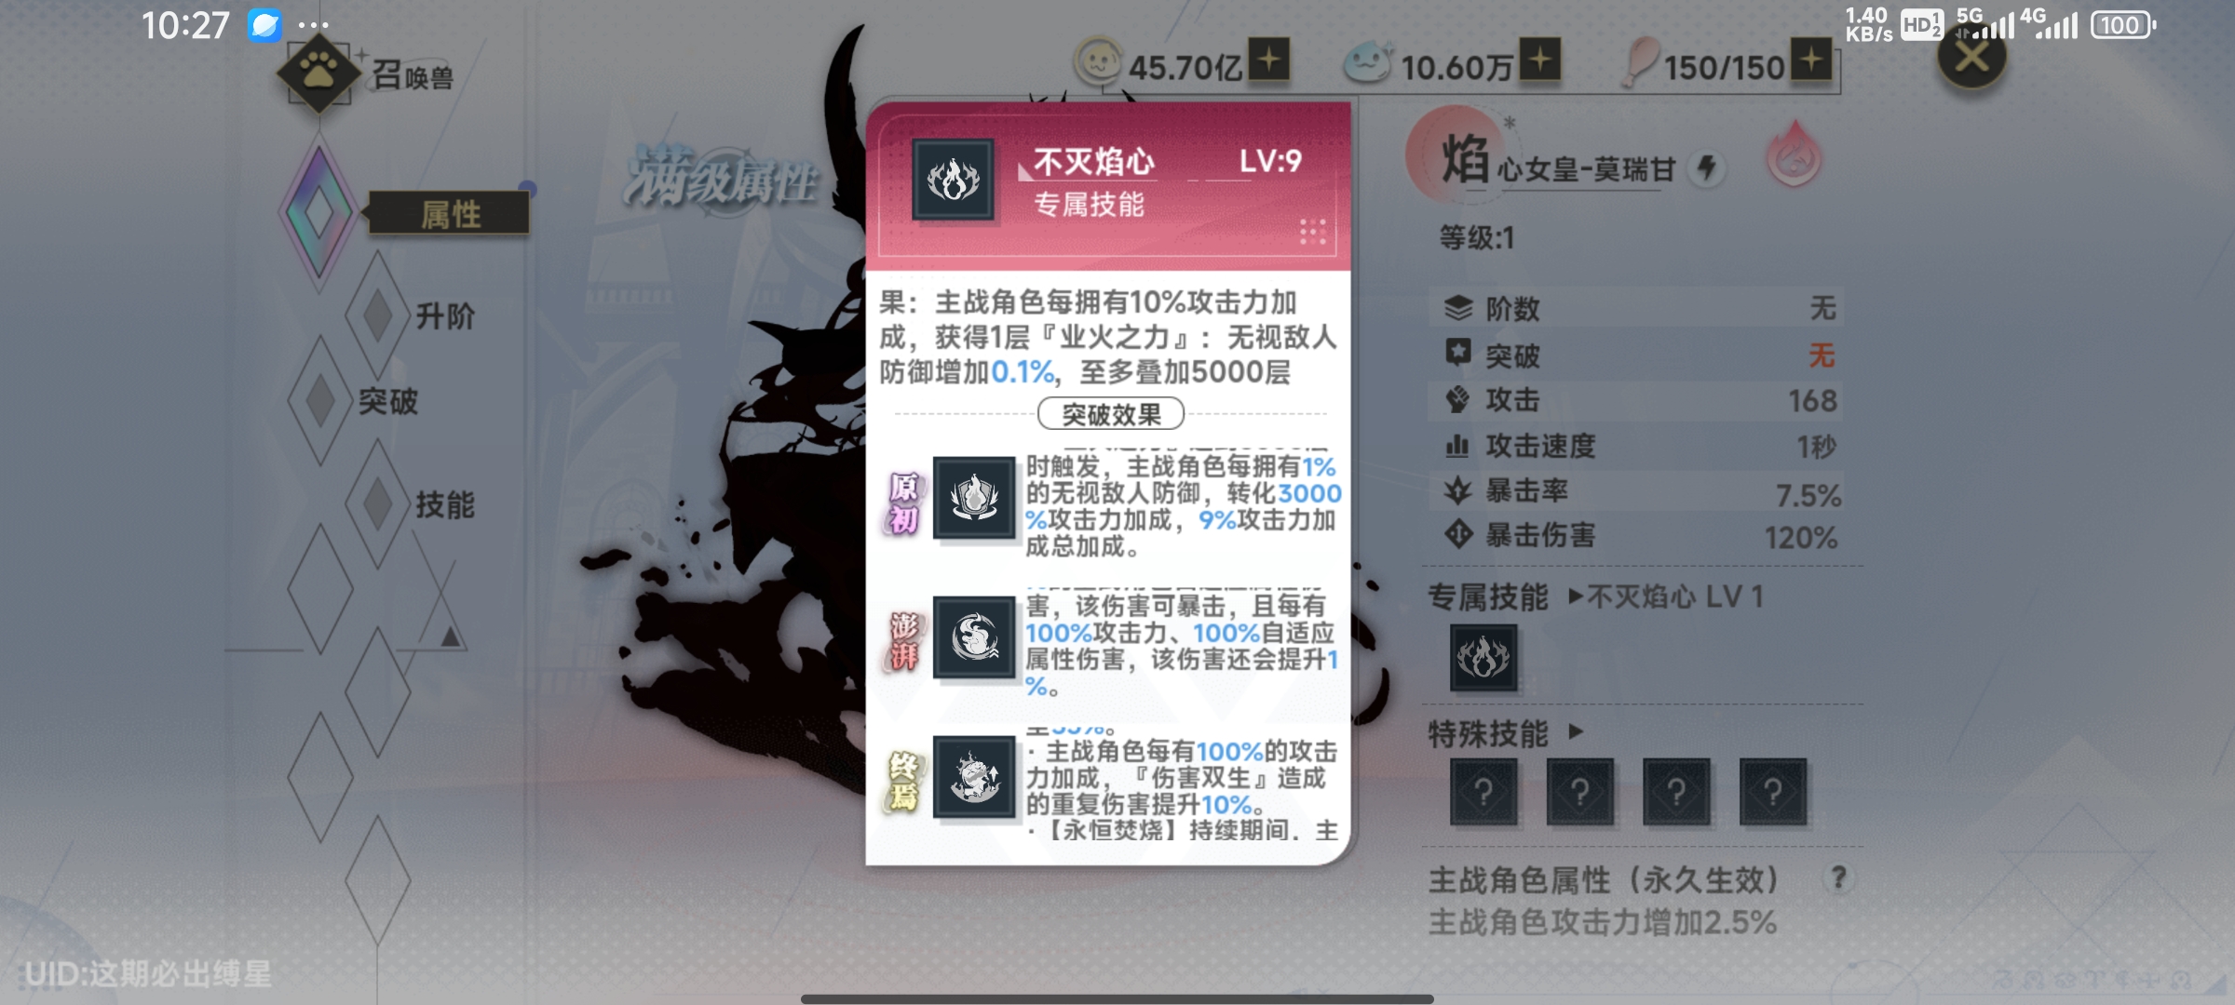Viewport: 2235px width, 1005px height.
Task: Tap the 不灭焰心 skill icon in popup header
Action: tap(953, 180)
